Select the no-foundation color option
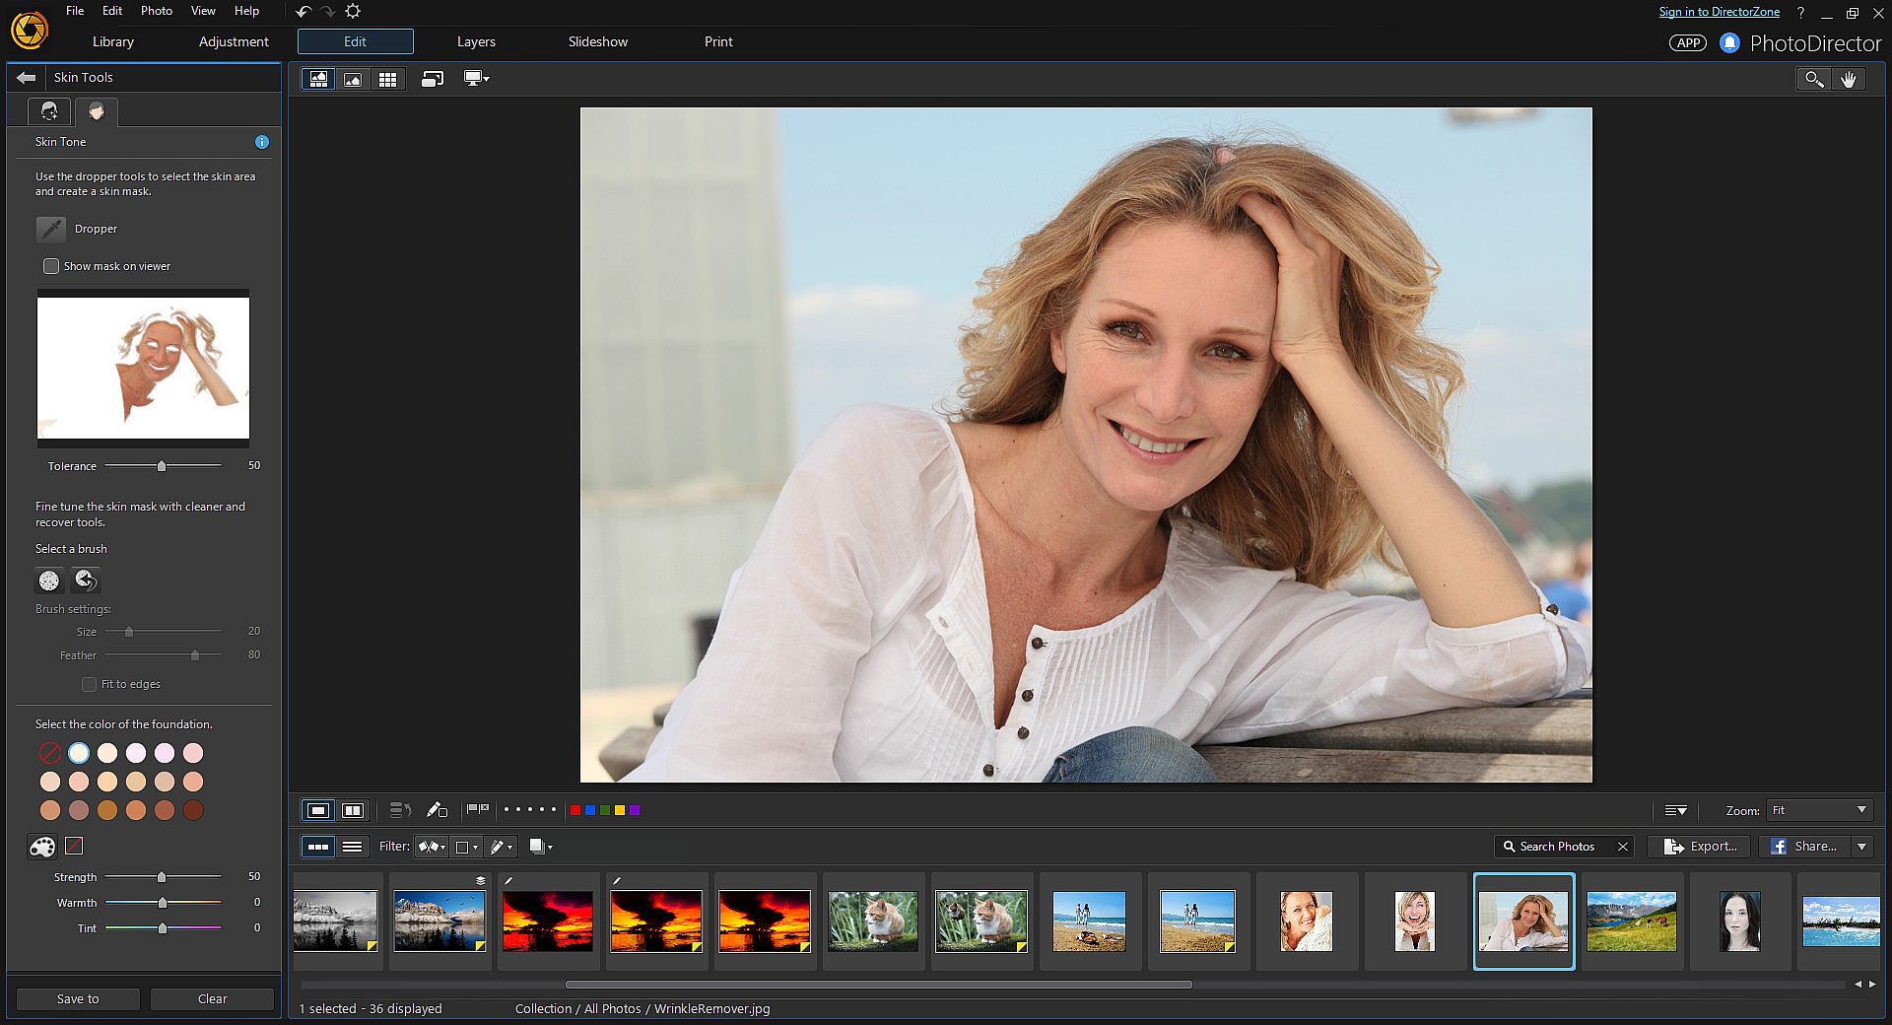This screenshot has height=1025, width=1892. pyautogui.click(x=50, y=753)
